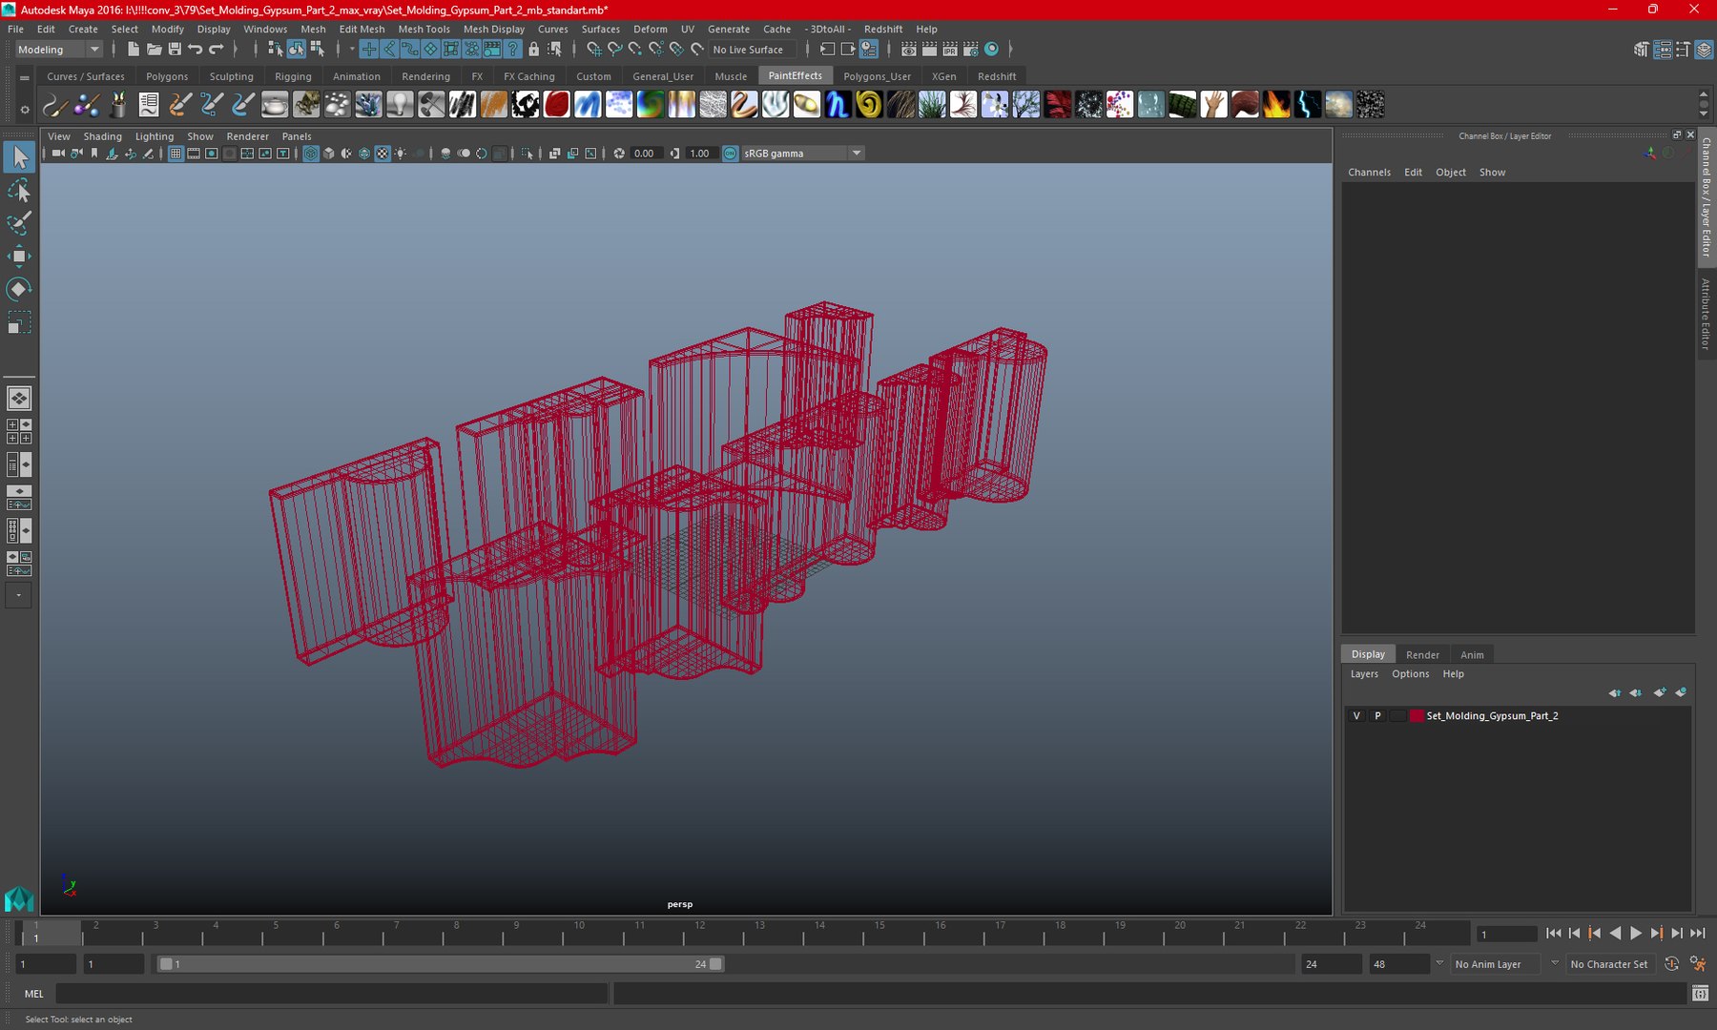The width and height of the screenshot is (1717, 1030).
Task: Move selected layer up
Action: 1614,692
